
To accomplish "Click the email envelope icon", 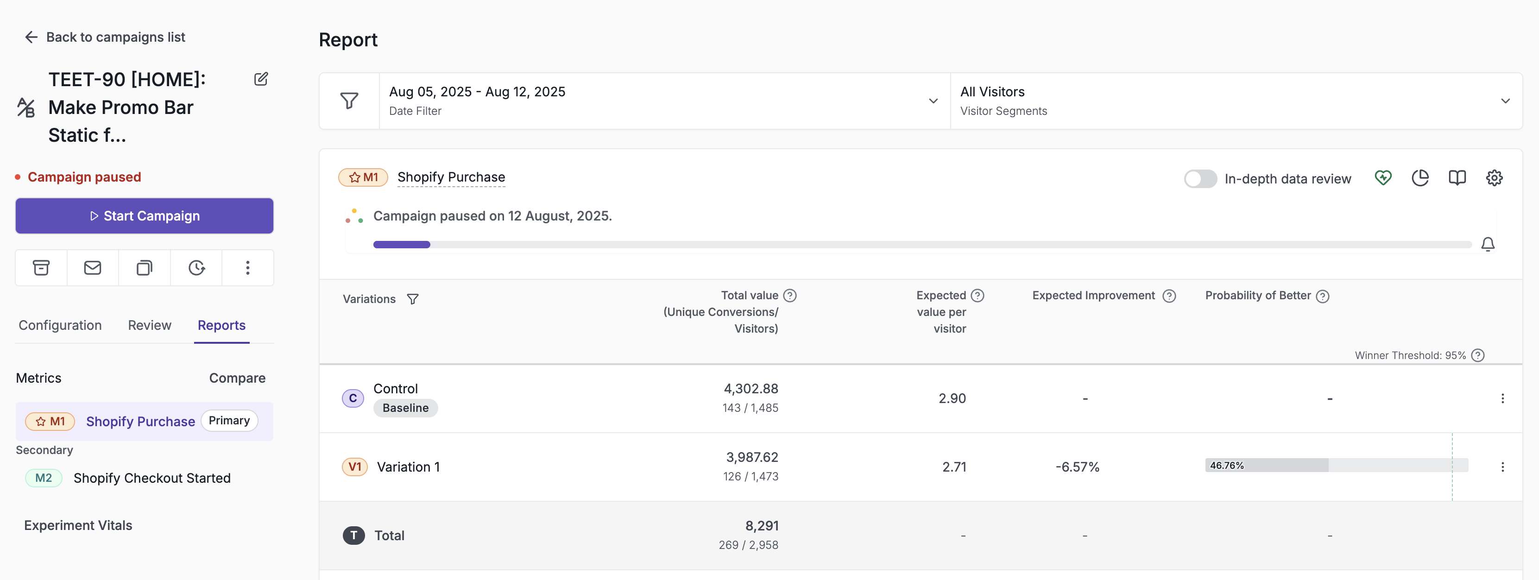I will point(93,268).
